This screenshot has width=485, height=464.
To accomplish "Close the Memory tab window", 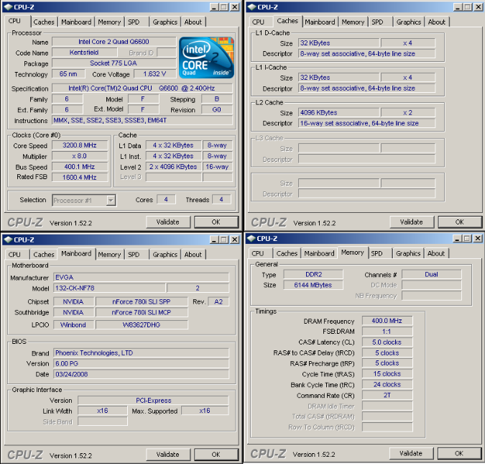I will click(478, 239).
